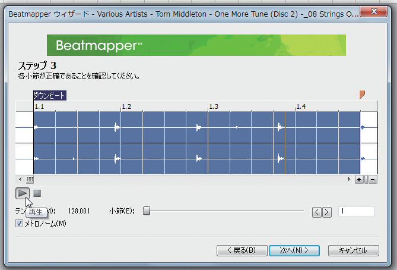Click beat label 1.2 on ruler
The width and height of the screenshot is (397, 270).
pyautogui.click(x=126, y=106)
